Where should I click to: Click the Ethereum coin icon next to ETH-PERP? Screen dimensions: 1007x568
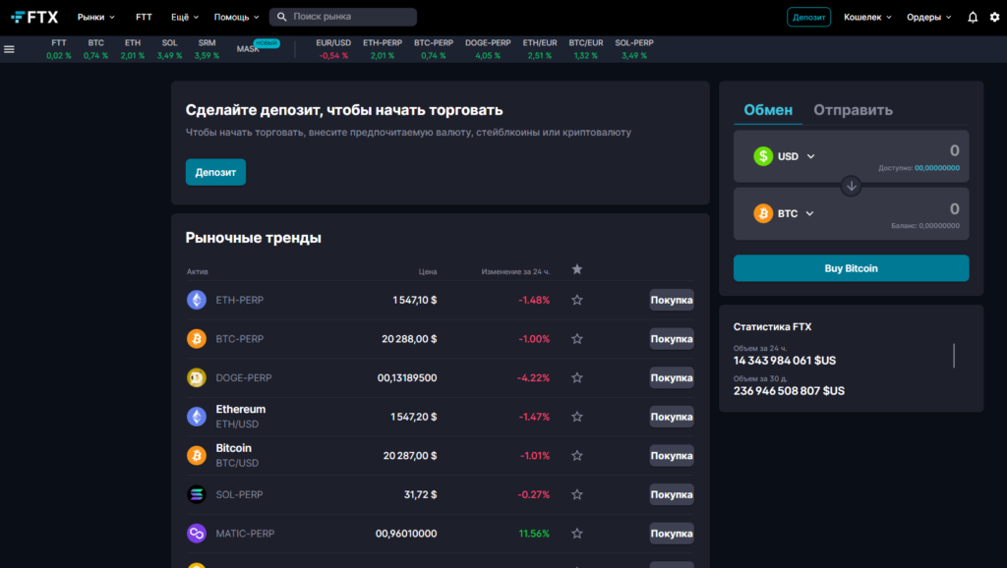(x=196, y=300)
